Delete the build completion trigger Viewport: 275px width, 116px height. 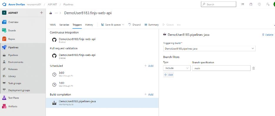[x=268, y=35]
